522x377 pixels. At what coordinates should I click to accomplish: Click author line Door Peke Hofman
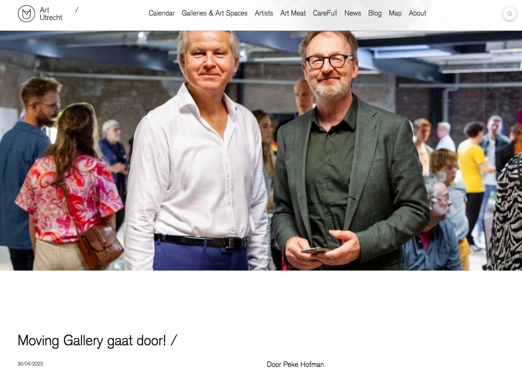(295, 364)
